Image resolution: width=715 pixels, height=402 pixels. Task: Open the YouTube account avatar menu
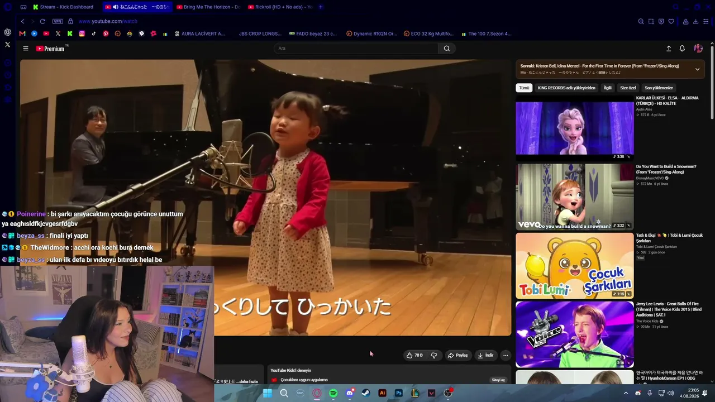coord(698,49)
